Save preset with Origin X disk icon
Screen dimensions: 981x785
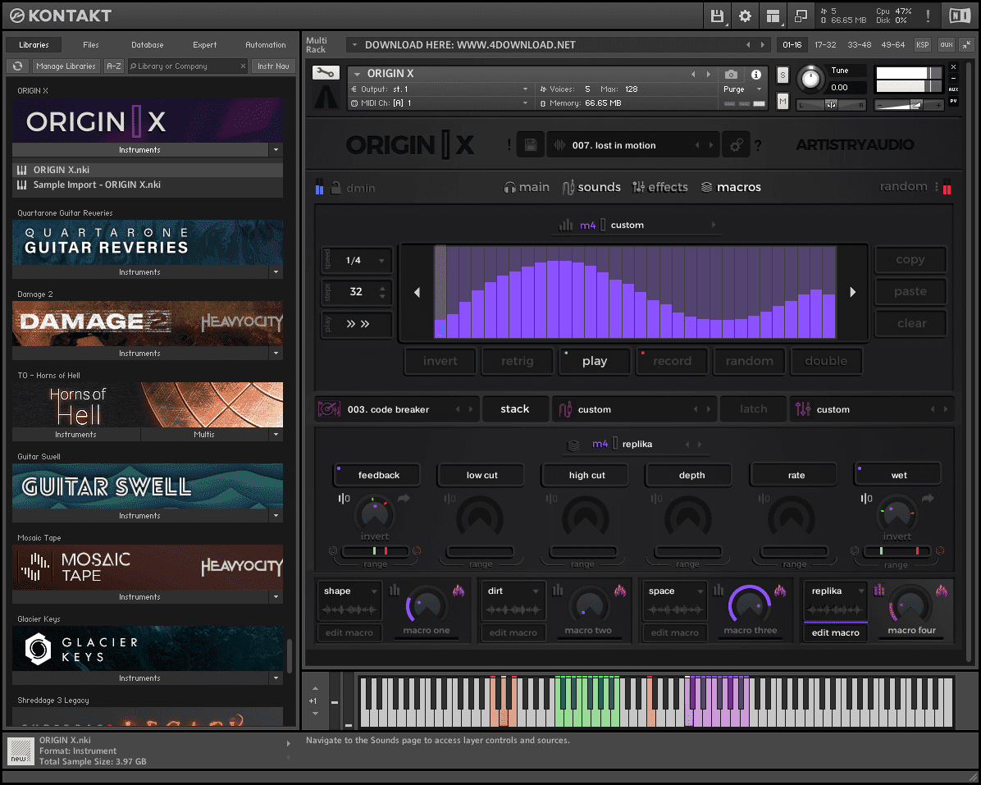530,145
